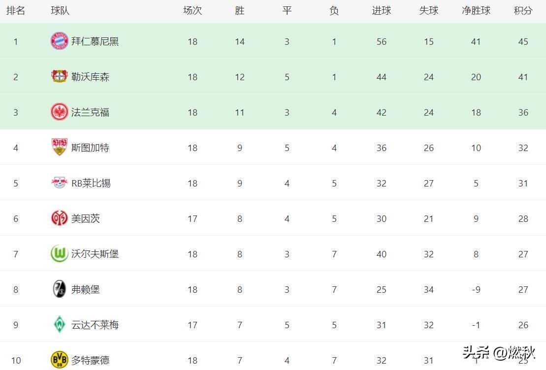Click the 排名 column header

pos(16,10)
